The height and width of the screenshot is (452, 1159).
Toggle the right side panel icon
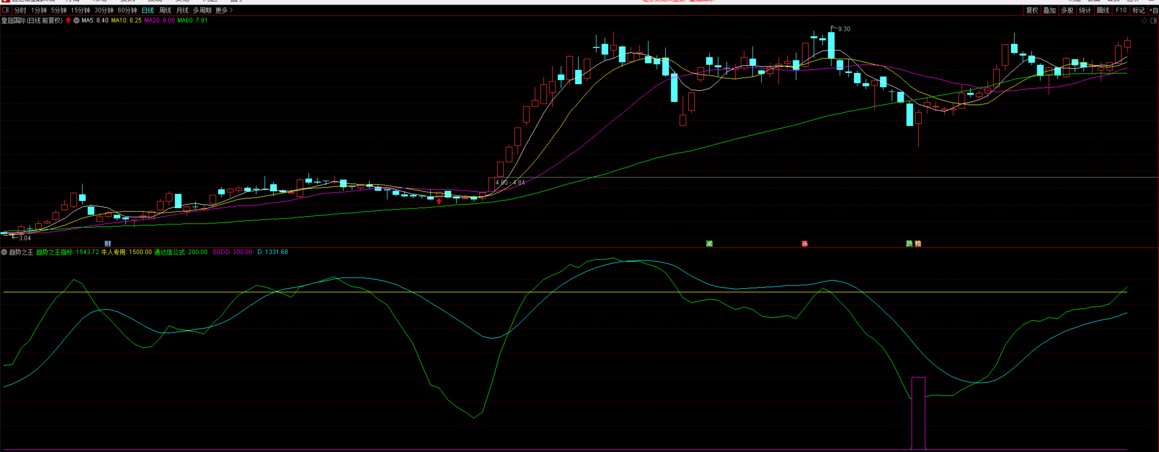(x=1153, y=21)
